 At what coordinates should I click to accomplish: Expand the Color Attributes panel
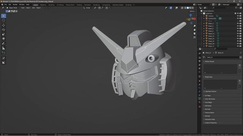[x=210, y=99]
